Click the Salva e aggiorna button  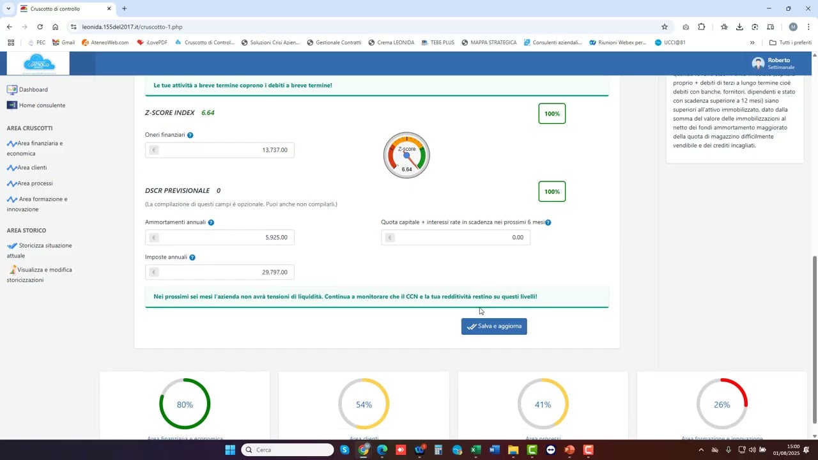494,326
